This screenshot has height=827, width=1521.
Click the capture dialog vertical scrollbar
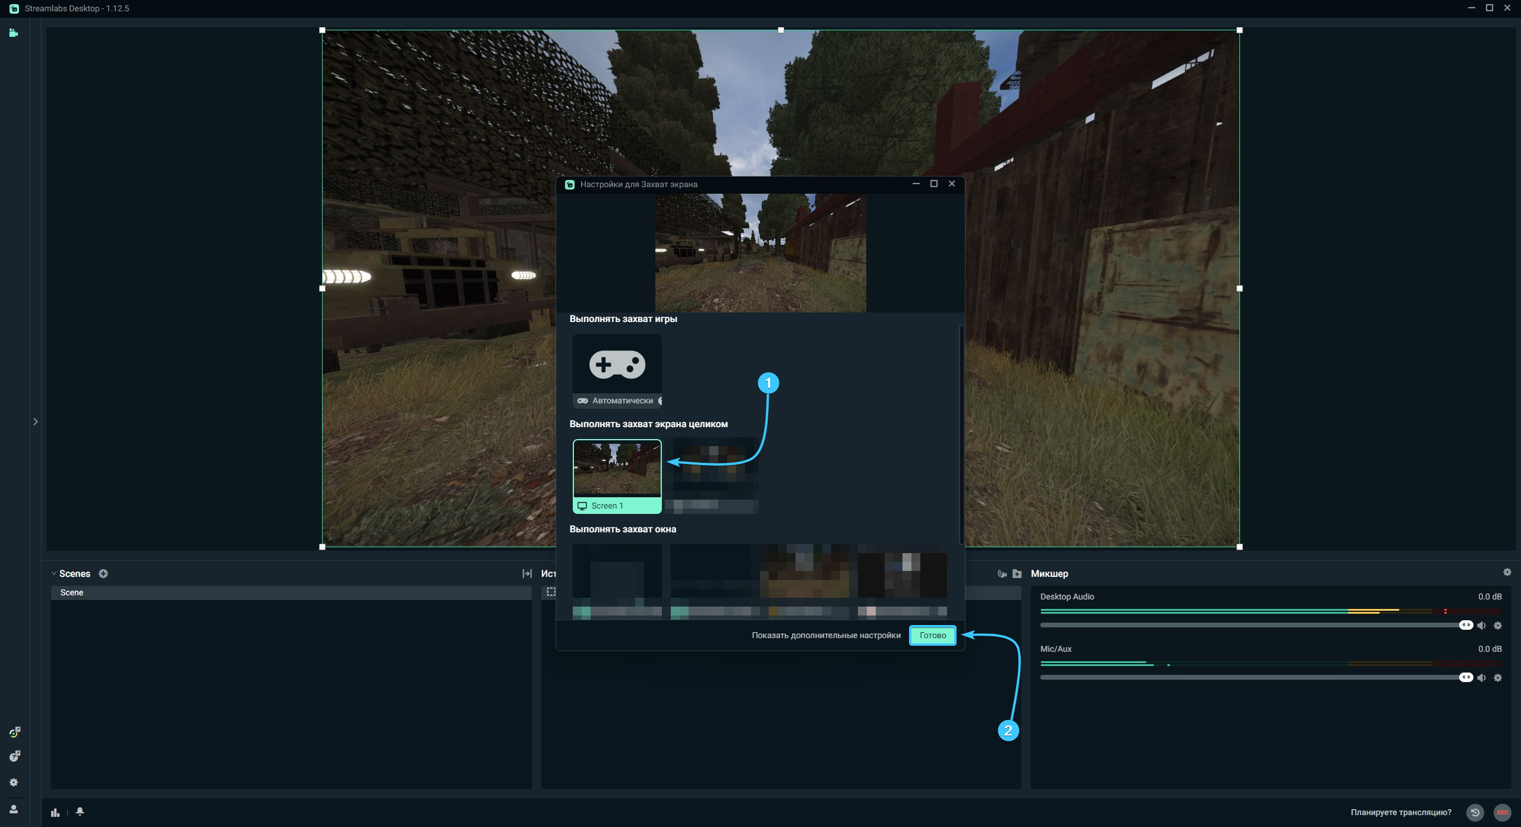(961, 434)
